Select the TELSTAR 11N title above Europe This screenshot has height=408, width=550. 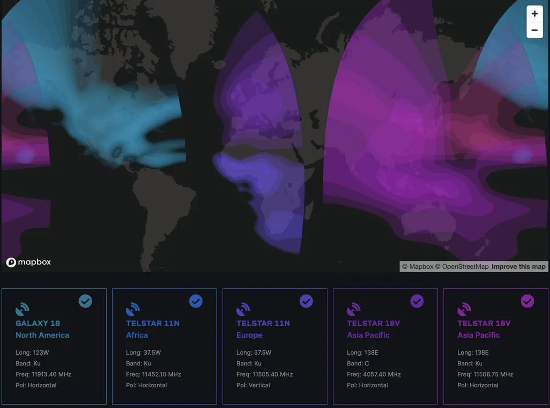tap(263, 323)
